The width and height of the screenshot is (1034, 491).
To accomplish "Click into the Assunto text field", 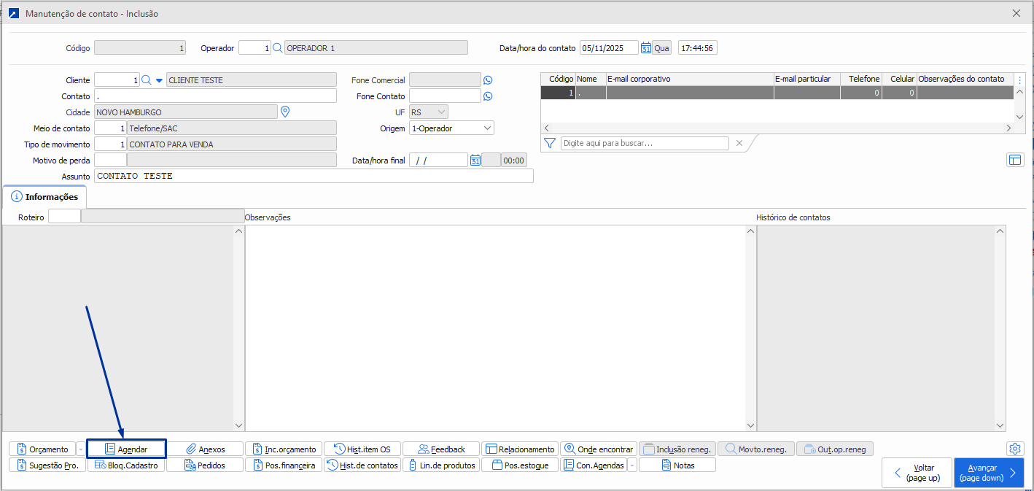I will (x=314, y=176).
